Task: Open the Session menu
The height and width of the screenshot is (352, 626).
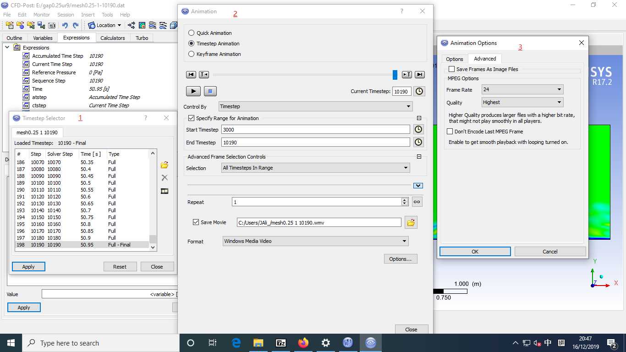Action: point(66,15)
